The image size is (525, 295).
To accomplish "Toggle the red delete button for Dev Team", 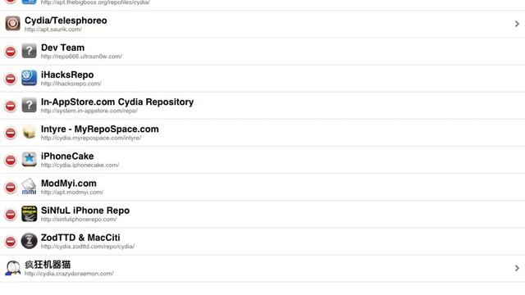I will coord(11,52).
